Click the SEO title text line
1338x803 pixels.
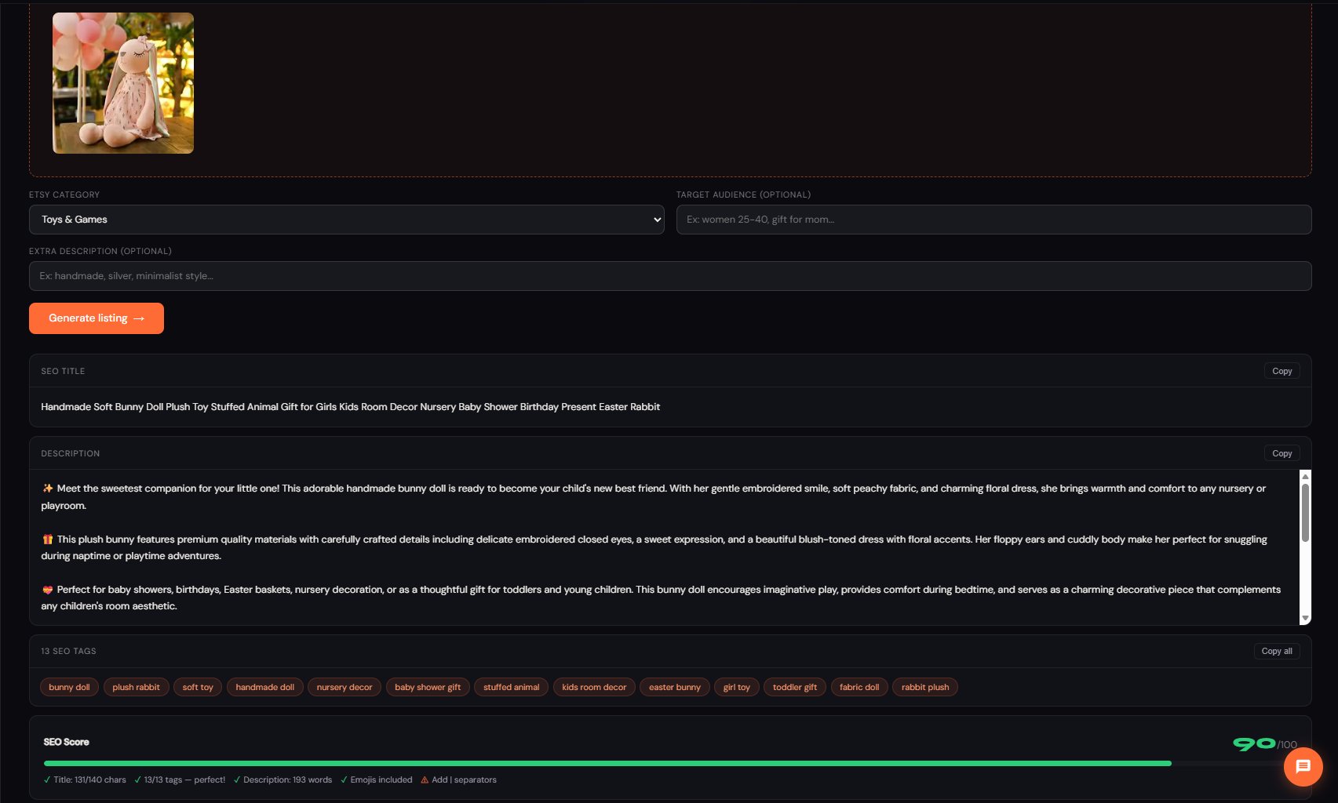tap(350, 407)
